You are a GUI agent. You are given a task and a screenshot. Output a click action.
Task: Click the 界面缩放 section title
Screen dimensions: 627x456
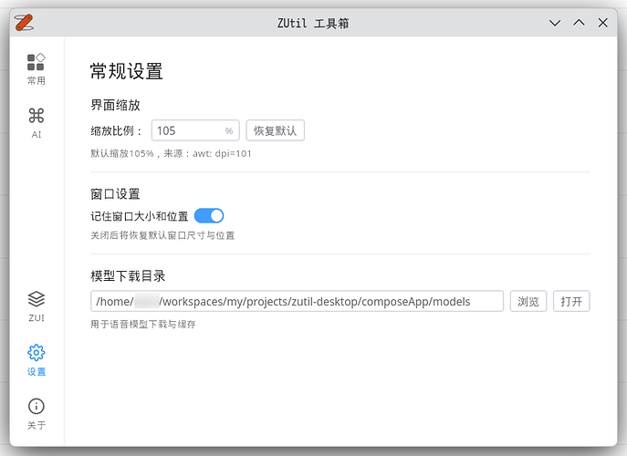coord(115,105)
